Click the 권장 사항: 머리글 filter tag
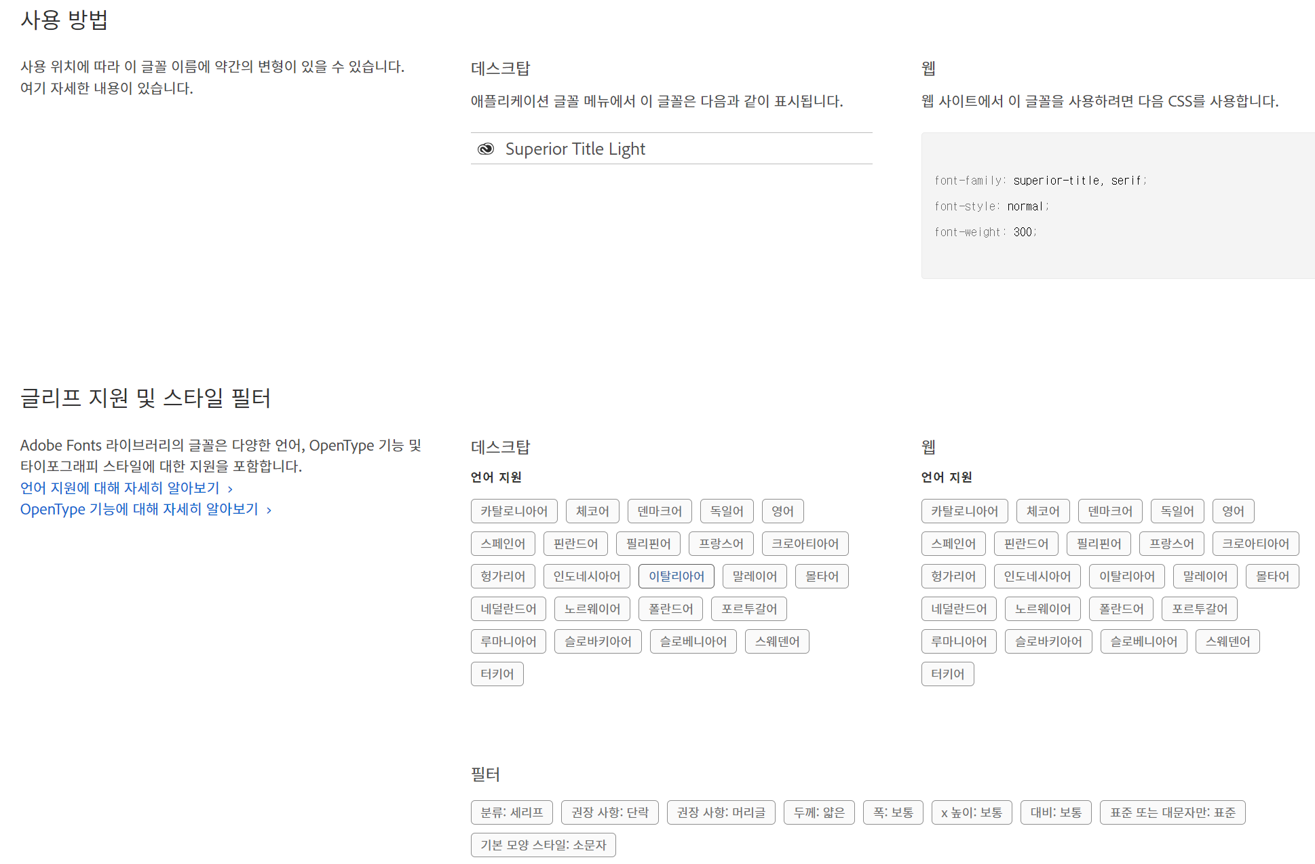Screen dimensions: 1315x864 point(721,812)
